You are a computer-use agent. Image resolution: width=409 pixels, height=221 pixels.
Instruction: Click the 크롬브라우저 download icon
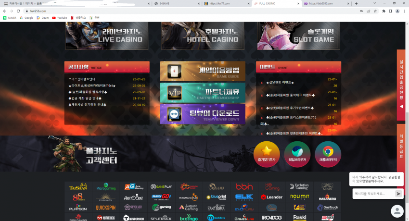328,154
